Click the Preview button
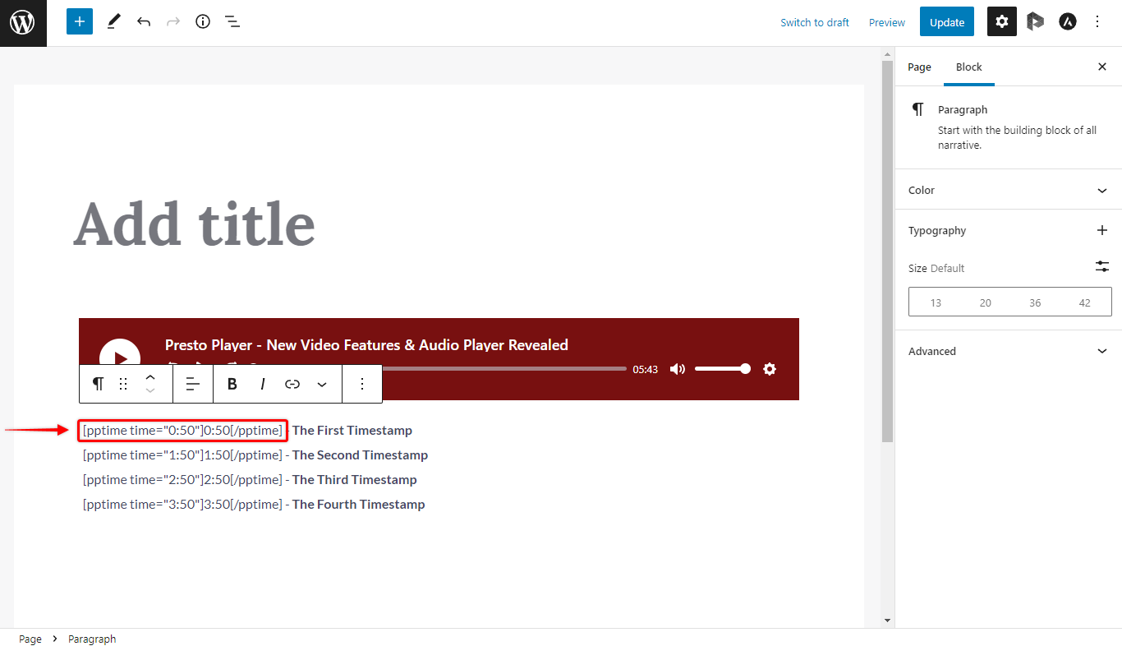Image resolution: width=1122 pixels, height=646 pixels. 887,22
